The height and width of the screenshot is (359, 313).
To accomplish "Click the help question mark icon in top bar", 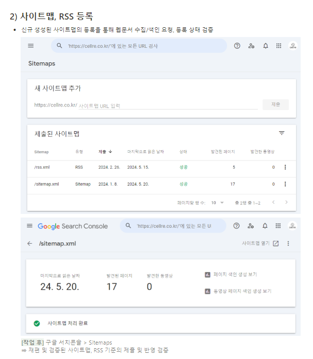I will tap(237, 46).
